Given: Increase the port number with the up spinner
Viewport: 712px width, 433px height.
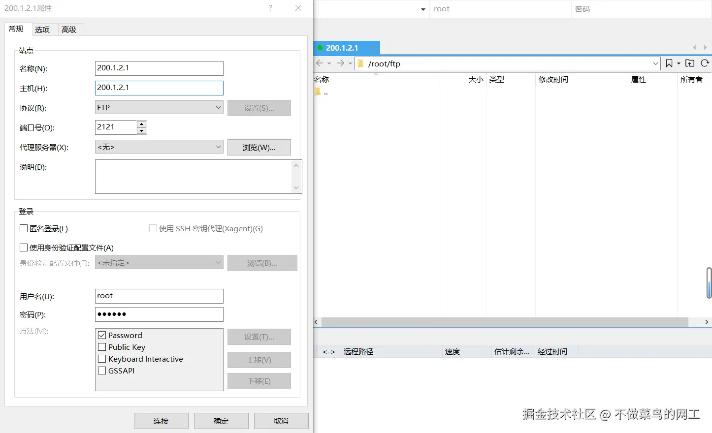Looking at the screenshot, I should [x=142, y=124].
